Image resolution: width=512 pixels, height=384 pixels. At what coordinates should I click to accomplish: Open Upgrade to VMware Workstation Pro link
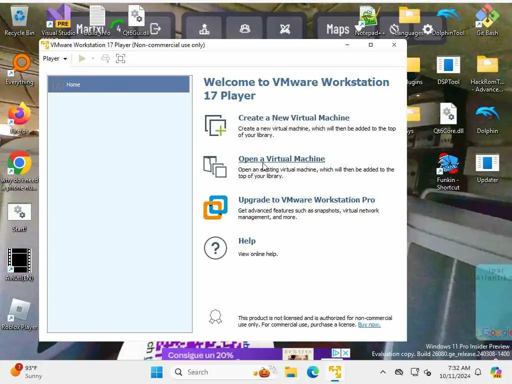coord(306,200)
